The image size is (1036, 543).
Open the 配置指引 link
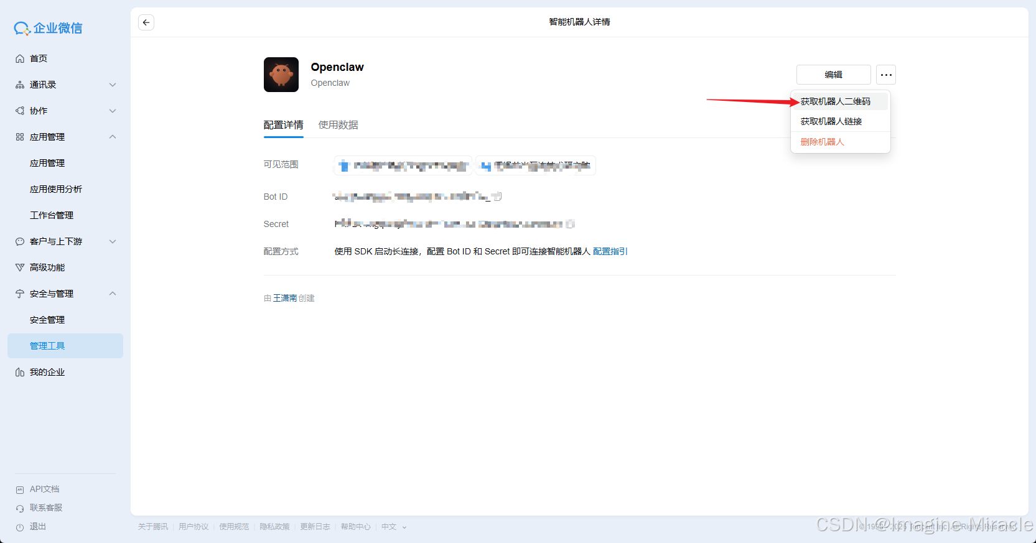610,251
